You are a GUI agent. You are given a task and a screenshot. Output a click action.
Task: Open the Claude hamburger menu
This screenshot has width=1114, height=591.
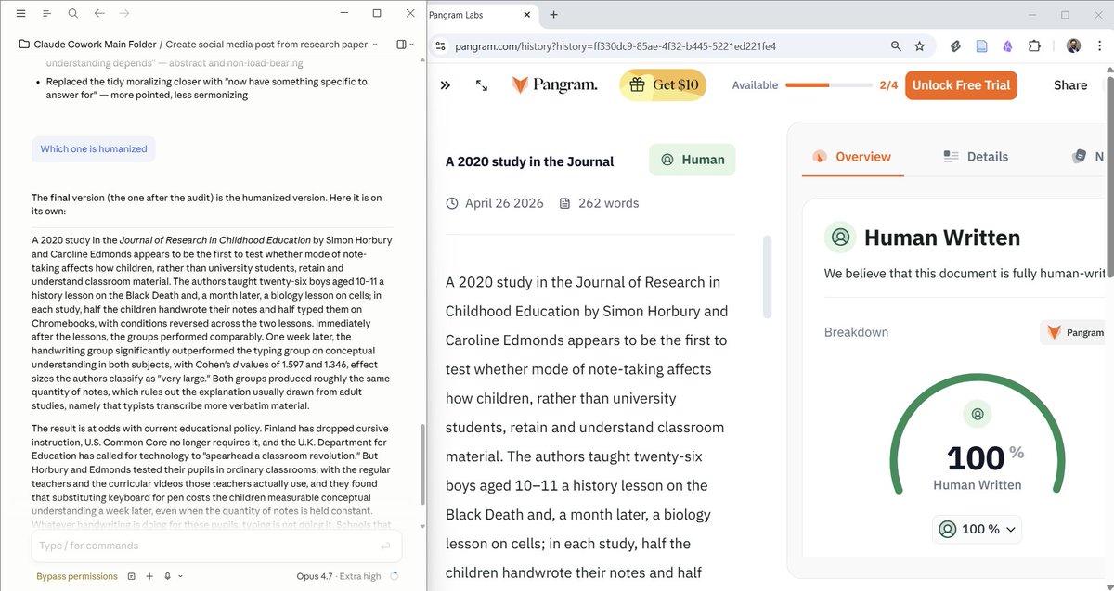click(x=20, y=14)
